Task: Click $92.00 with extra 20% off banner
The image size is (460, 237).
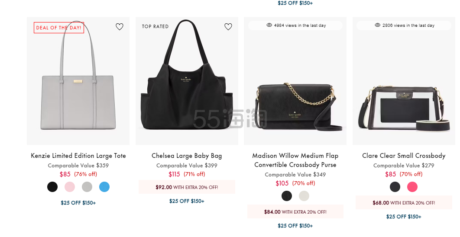Action: 187,187
